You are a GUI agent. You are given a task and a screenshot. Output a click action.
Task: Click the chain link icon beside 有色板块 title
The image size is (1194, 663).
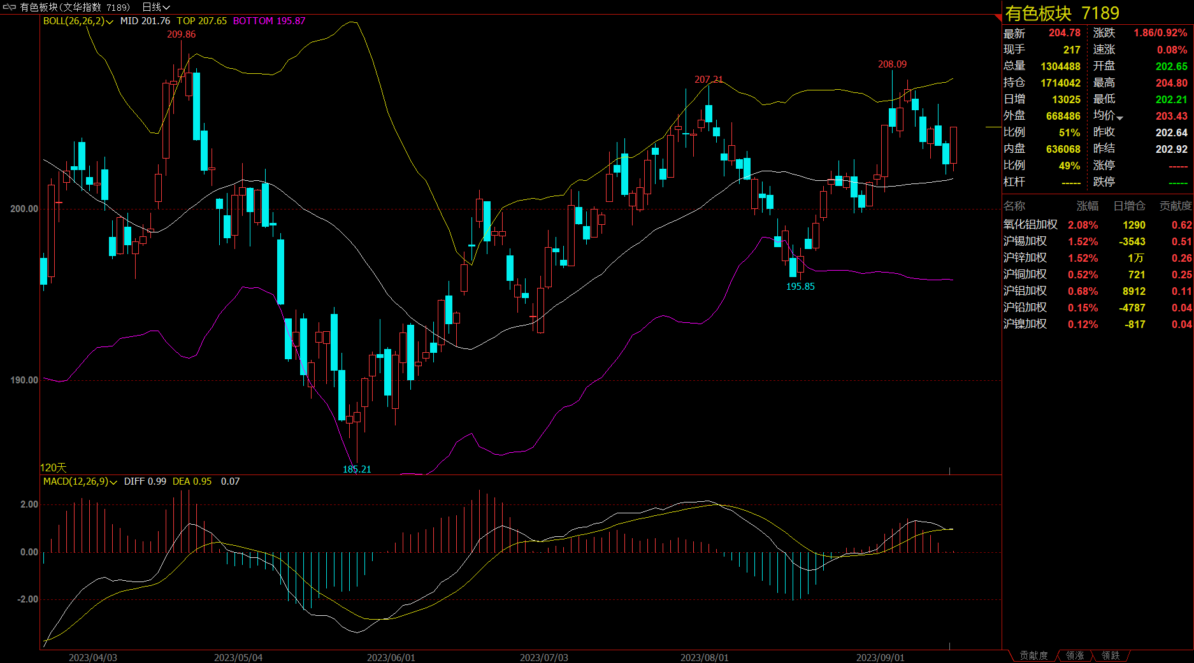pos(10,7)
